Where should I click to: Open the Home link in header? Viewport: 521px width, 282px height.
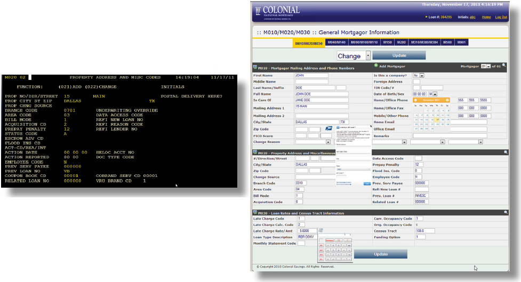coord(486,17)
